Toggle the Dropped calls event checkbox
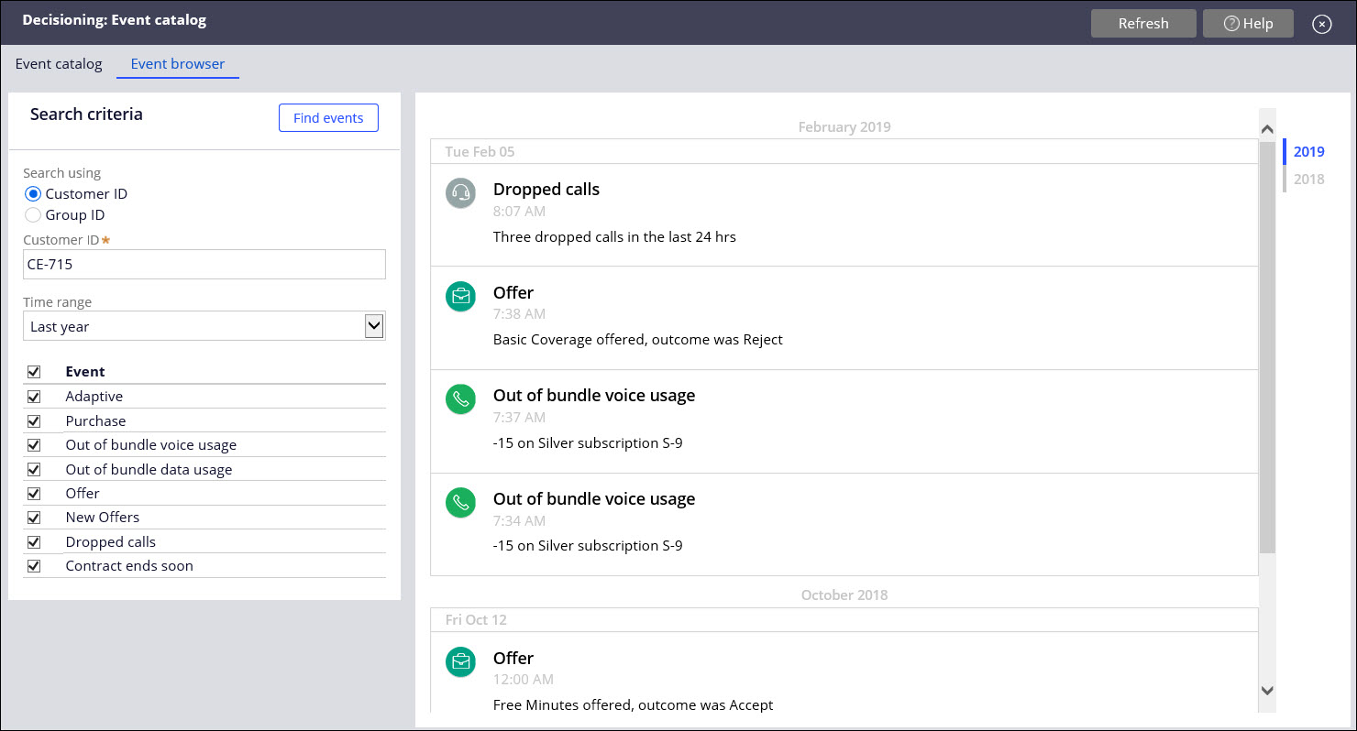Viewport: 1357px width, 731px height. point(34,542)
